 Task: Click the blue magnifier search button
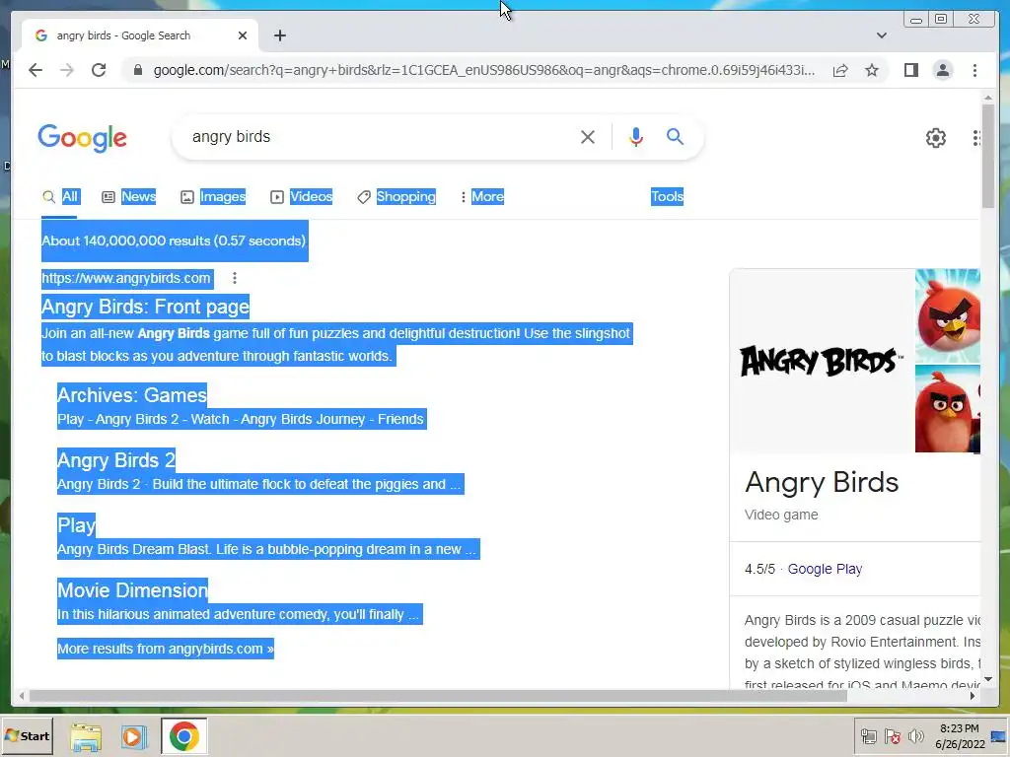(675, 136)
